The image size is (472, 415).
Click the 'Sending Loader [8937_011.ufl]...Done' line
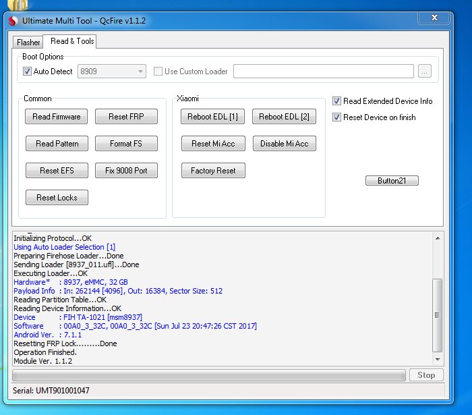click(76, 265)
